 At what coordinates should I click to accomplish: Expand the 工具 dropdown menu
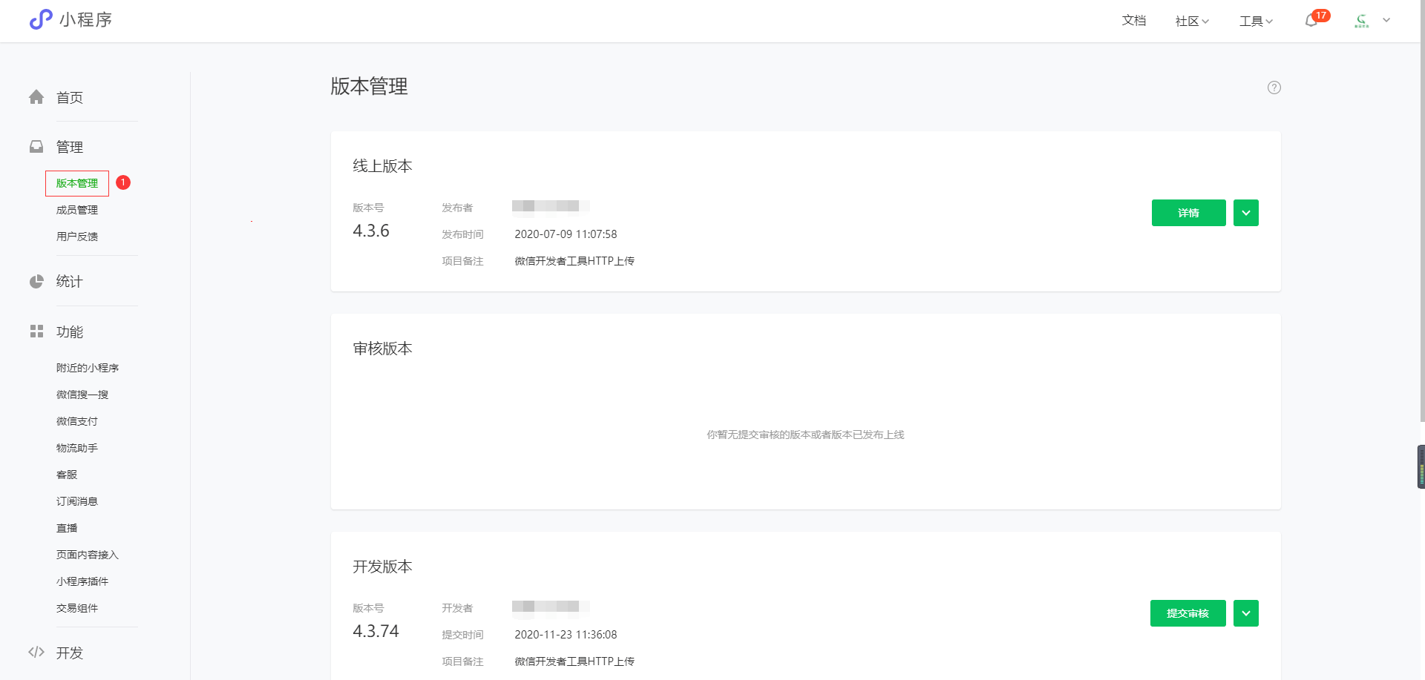[x=1256, y=21]
